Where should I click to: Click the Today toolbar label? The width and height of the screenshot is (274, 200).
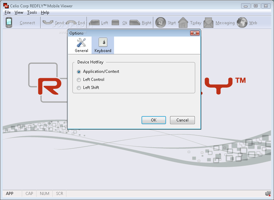click(x=196, y=23)
